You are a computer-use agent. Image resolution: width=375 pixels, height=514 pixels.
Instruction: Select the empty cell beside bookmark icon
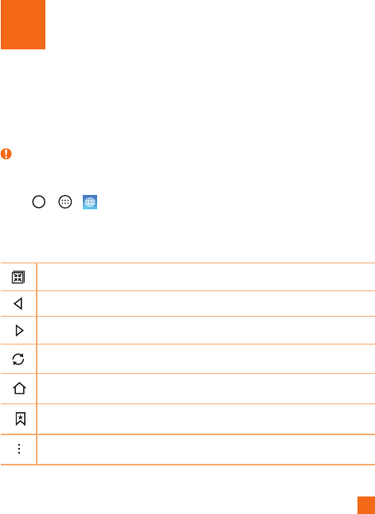pyautogui.click(x=205, y=419)
